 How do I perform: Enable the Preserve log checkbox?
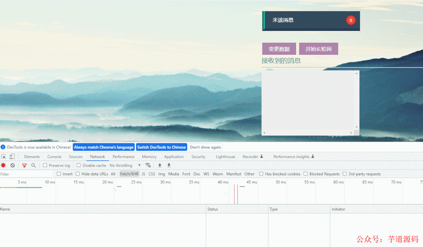pyautogui.click(x=45, y=165)
